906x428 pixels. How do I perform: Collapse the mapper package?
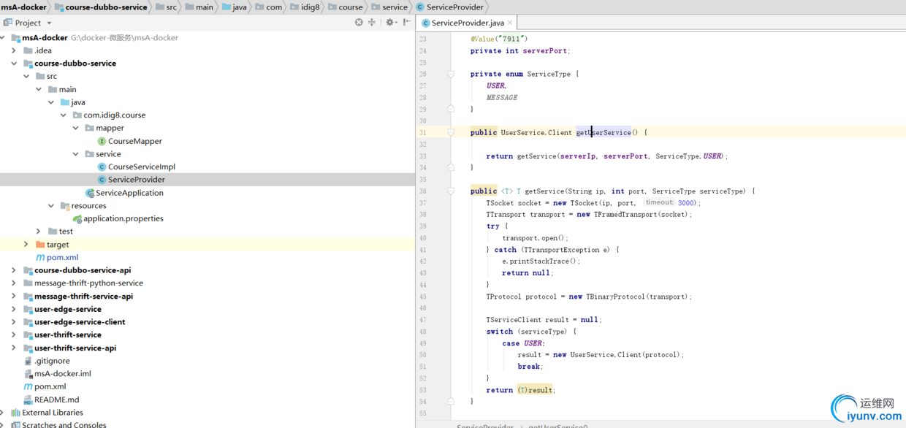pyautogui.click(x=76, y=128)
